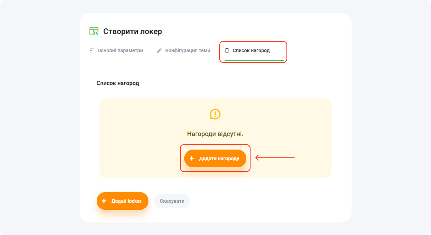Click the plus icon inside Додати нагороду

point(192,158)
